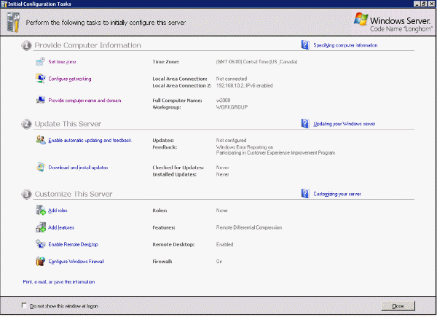Open the Configure networking link

(x=70, y=79)
